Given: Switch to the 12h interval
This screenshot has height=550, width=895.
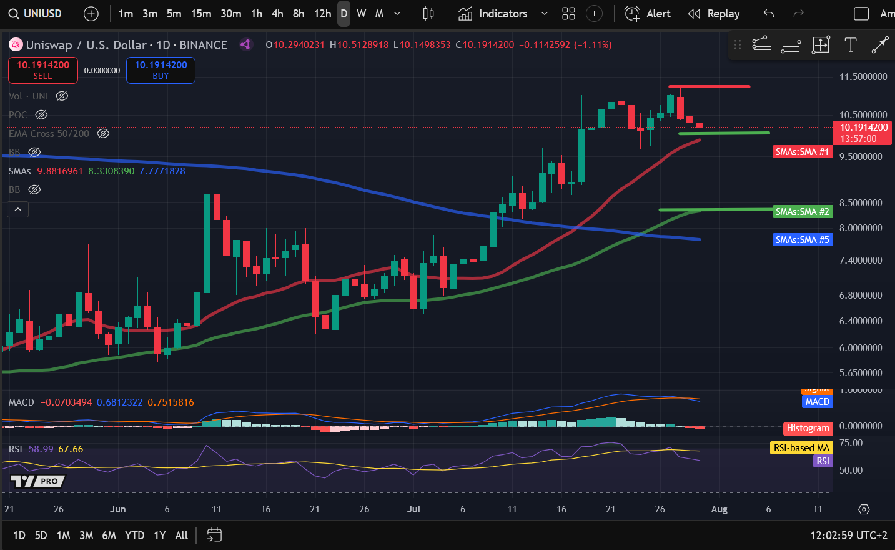Looking at the screenshot, I should pyautogui.click(x=322, y=14).
